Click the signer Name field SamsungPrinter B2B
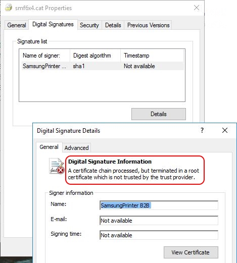237x263 pixels. [x=159, y=205]
